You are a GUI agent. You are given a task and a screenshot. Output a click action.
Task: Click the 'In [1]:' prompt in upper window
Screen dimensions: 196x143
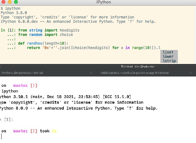click(x=8, y=30)
